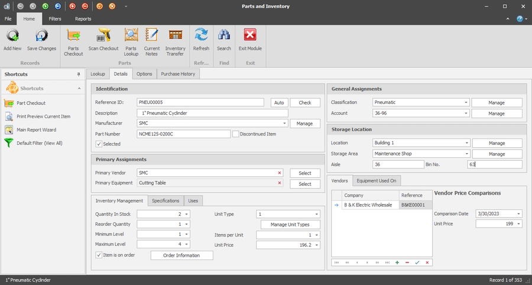
Task: Clear the Primary Vendor SMC value
Action: pyautogui.click(x=280, y=173)
